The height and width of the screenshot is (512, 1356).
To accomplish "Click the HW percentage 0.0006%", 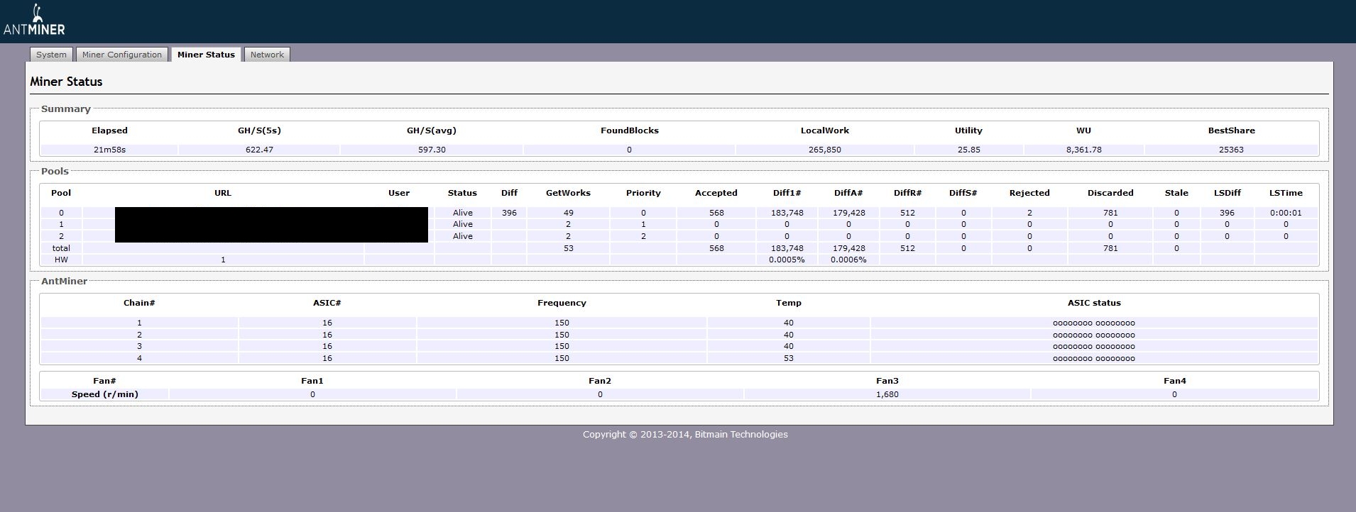I will 848,260.
